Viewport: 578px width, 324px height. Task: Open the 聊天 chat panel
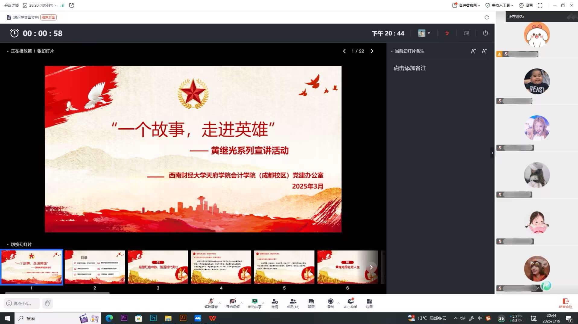tap(311, 303)
